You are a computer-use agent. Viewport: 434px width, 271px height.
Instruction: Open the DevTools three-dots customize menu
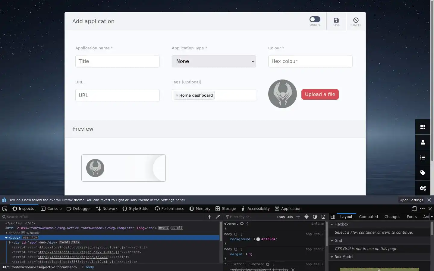pos(422,209)
